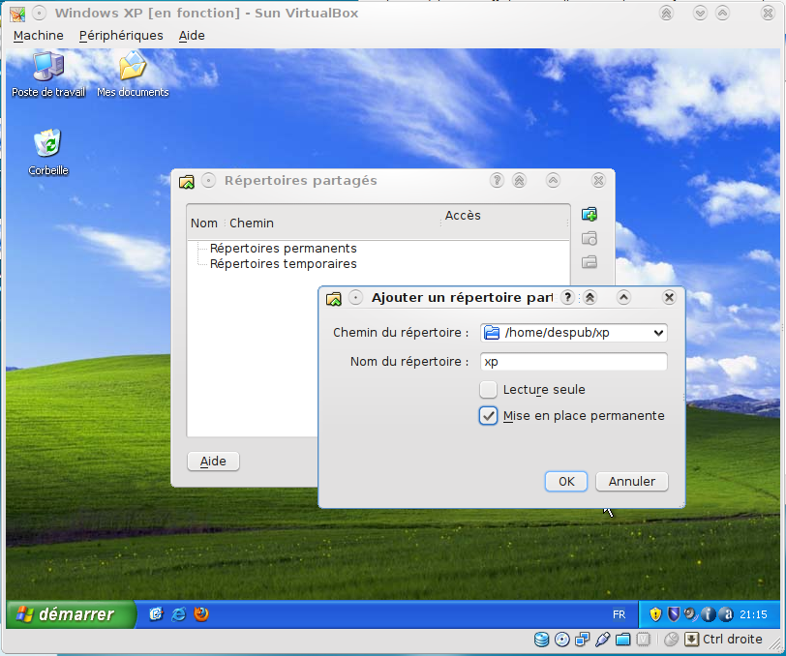Click OK to add the folder
This screenshot has height=656, width=786.
click(x=566, y=481)
